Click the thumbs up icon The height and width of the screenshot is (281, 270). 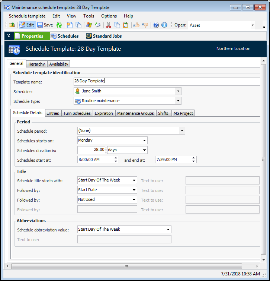coord(136,25)
